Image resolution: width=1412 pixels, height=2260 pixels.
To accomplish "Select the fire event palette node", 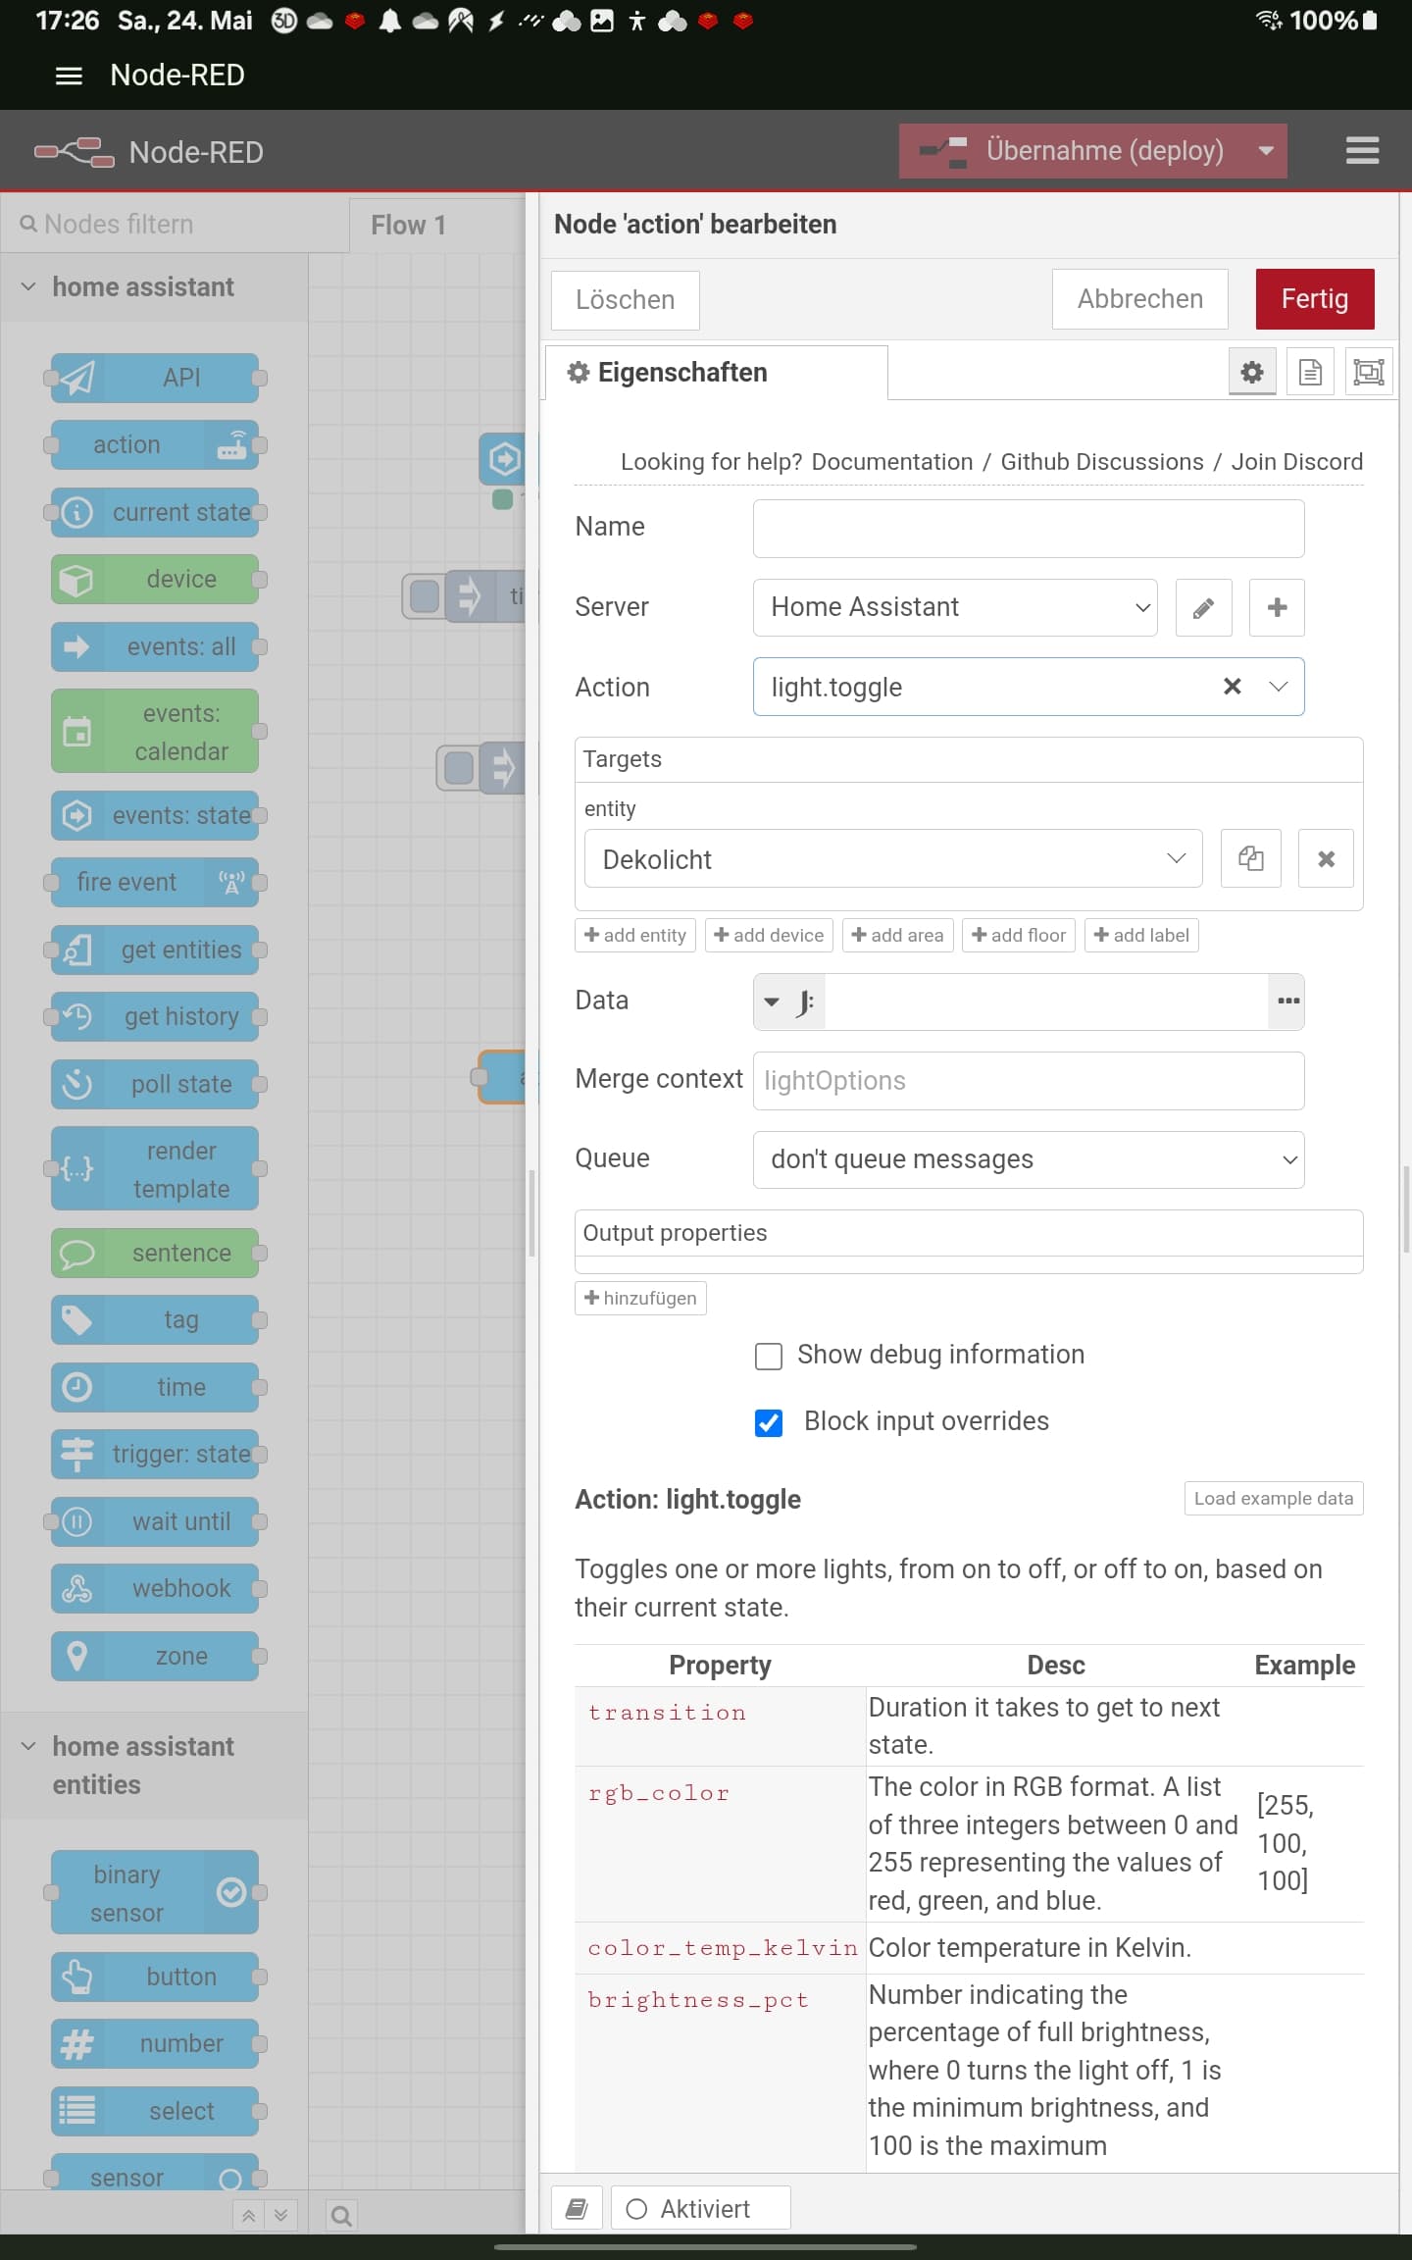I will pos(155,883).
